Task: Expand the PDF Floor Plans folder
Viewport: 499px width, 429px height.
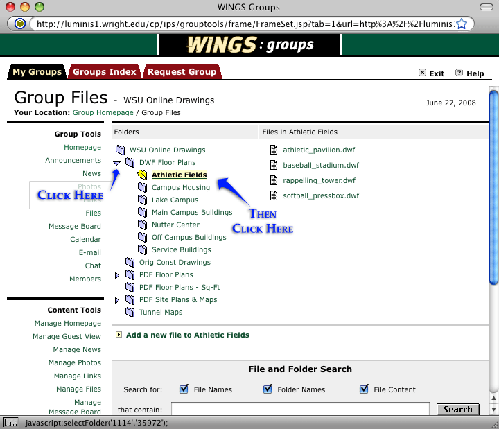Action: (x=117, y=275)
